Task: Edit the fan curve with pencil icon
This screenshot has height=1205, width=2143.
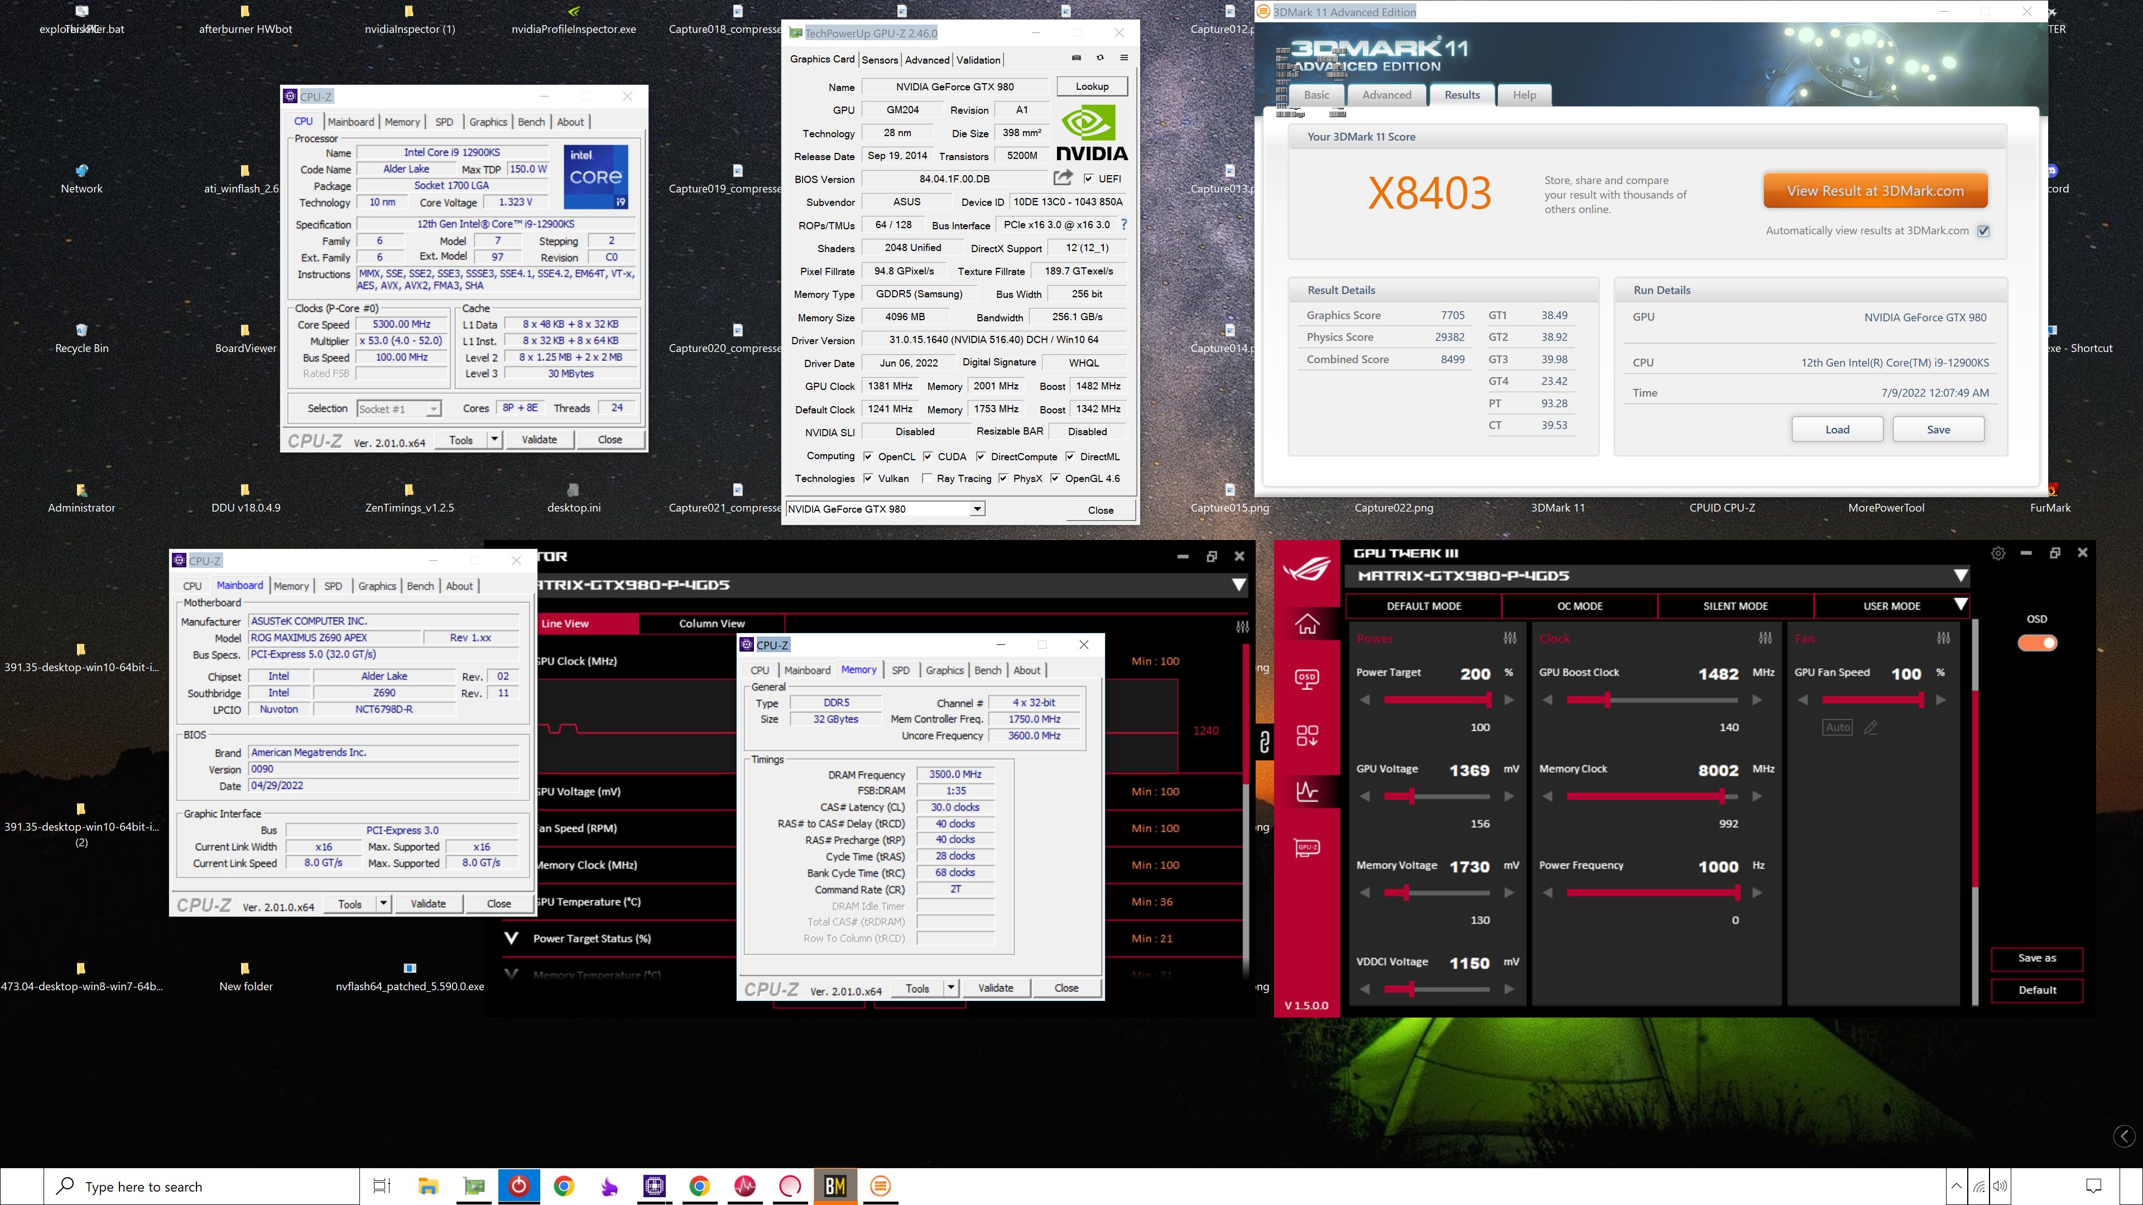Action: coord(1871,727)
